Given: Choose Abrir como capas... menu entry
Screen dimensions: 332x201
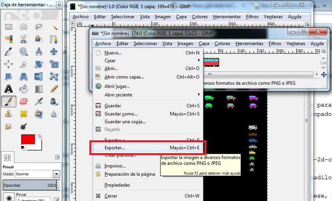Looking at the screenshot, I should point(148,77).
